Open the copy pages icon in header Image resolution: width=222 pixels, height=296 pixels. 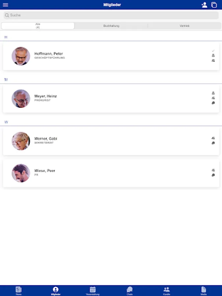(214, 5)
